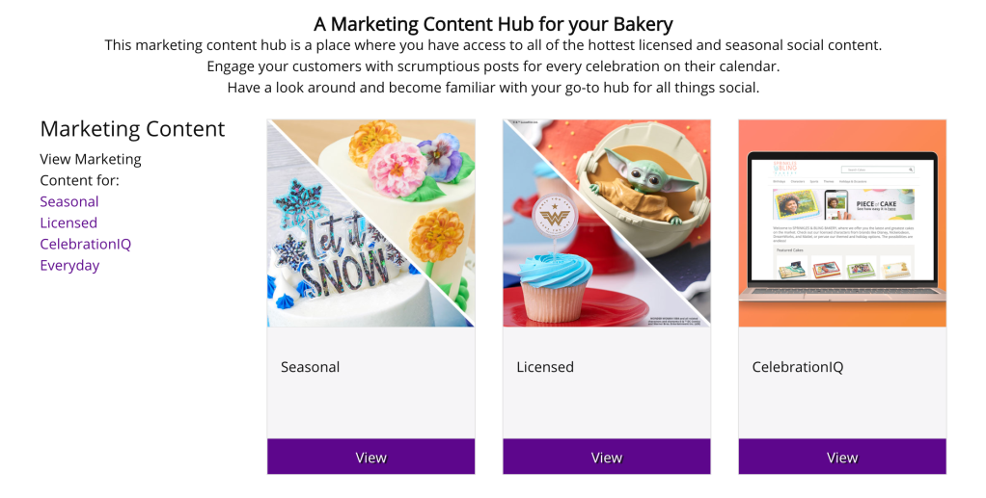Click the Seasonal card title text
986x498 pixels.
[x=310, y=367]
